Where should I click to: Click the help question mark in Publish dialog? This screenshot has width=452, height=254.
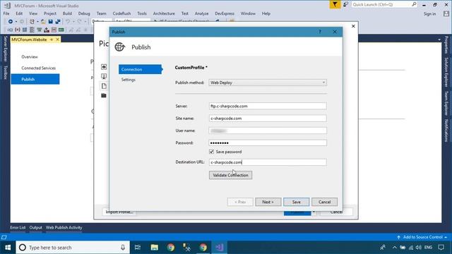320,32
